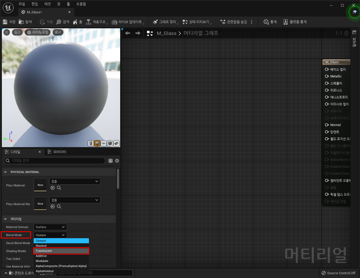Collapse the 머티리얼 section

pyautogui.click(x=5, y=219)
